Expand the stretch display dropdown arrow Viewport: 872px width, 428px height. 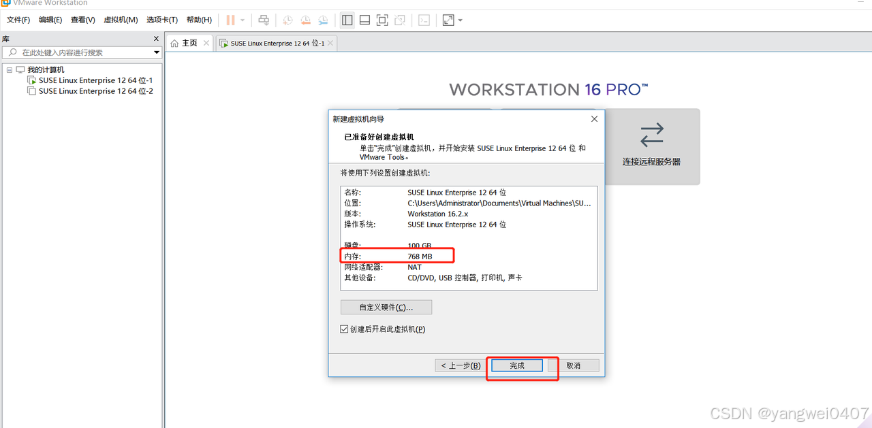pyautogui.click(x=461, y=20)
